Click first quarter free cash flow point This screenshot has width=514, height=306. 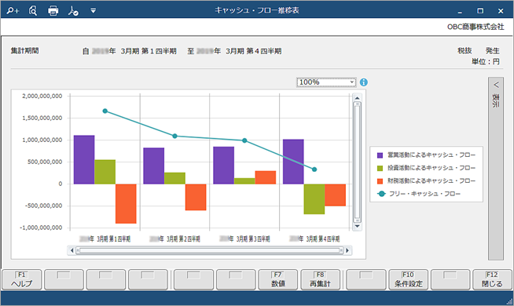coord(105,111)
